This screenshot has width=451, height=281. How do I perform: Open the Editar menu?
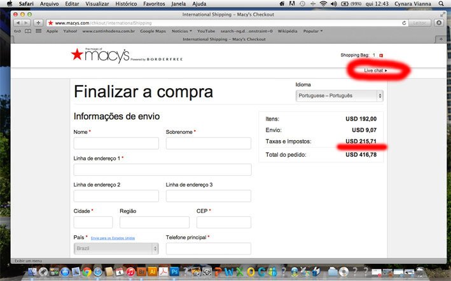(72, 4)
